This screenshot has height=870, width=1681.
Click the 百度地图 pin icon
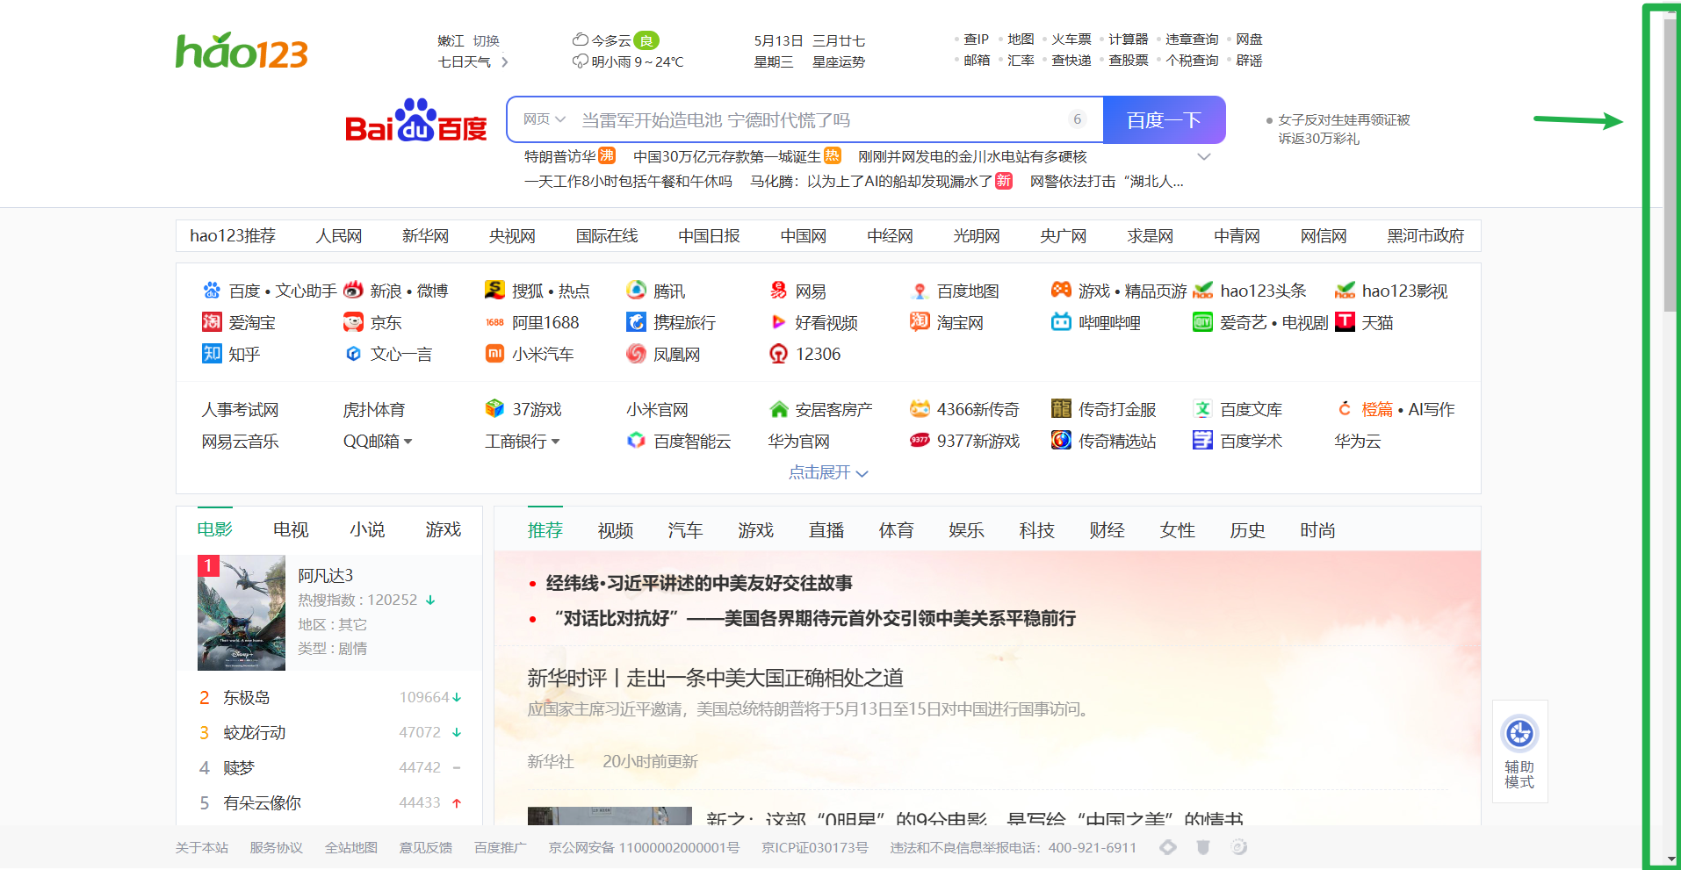(x=920, y=291)
